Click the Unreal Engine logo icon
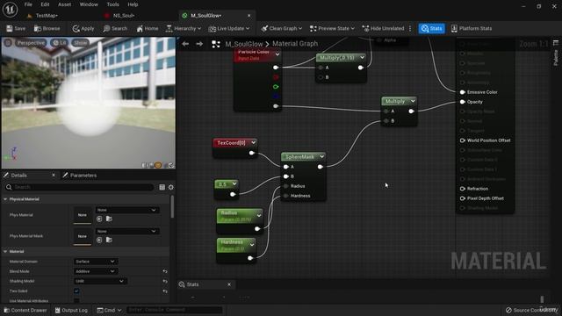The image size is (562, 316). tap(10, 10)
